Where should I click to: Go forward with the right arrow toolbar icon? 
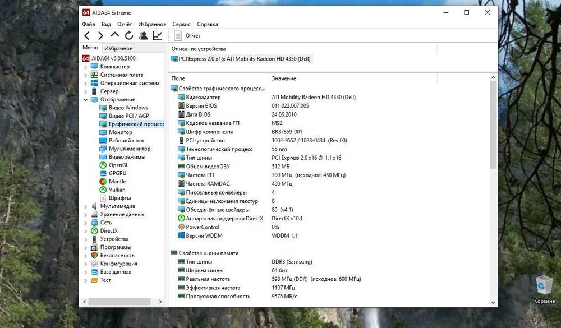coord(100,35)
